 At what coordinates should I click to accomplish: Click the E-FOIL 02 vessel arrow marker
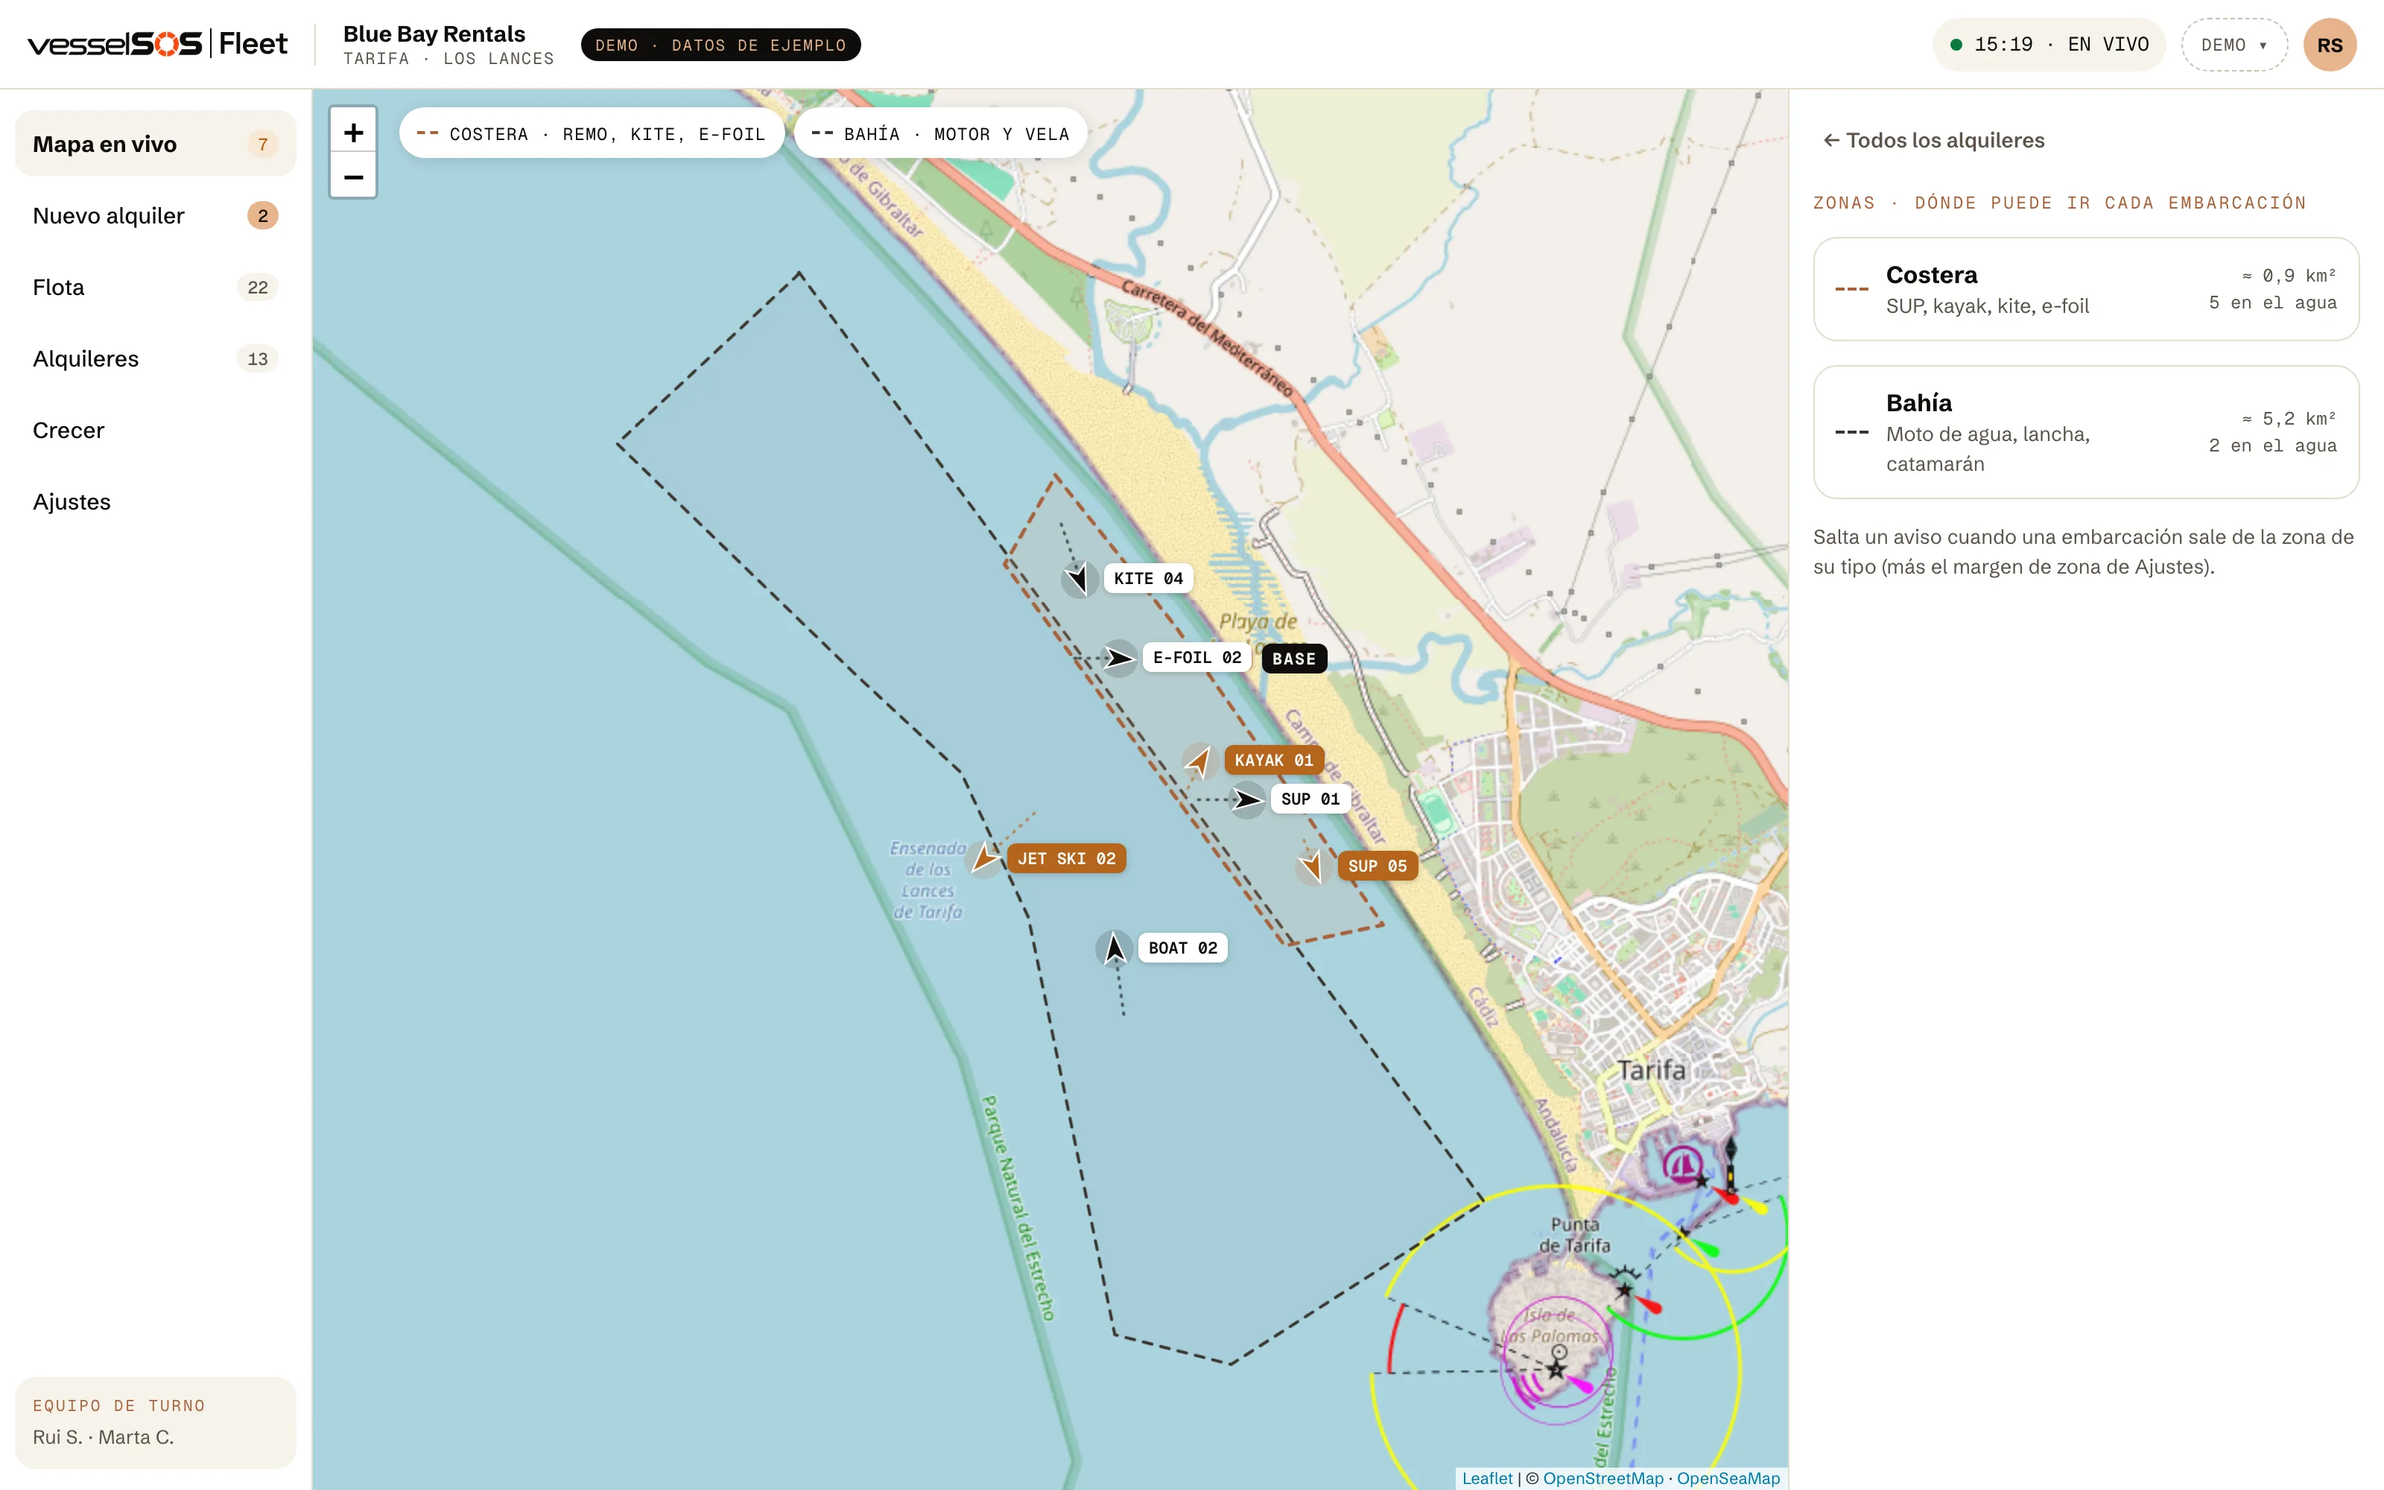1118,657
